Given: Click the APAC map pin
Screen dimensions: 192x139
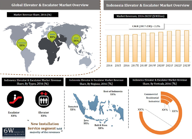Looking at the screenshot, I should pos(76,40).
